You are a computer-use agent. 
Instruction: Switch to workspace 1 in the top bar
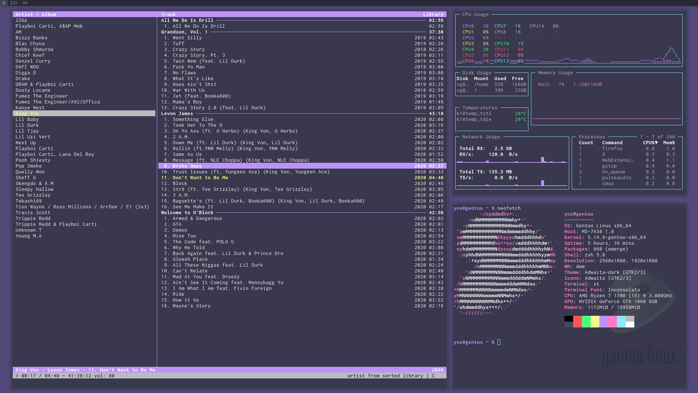click(3, 3)
